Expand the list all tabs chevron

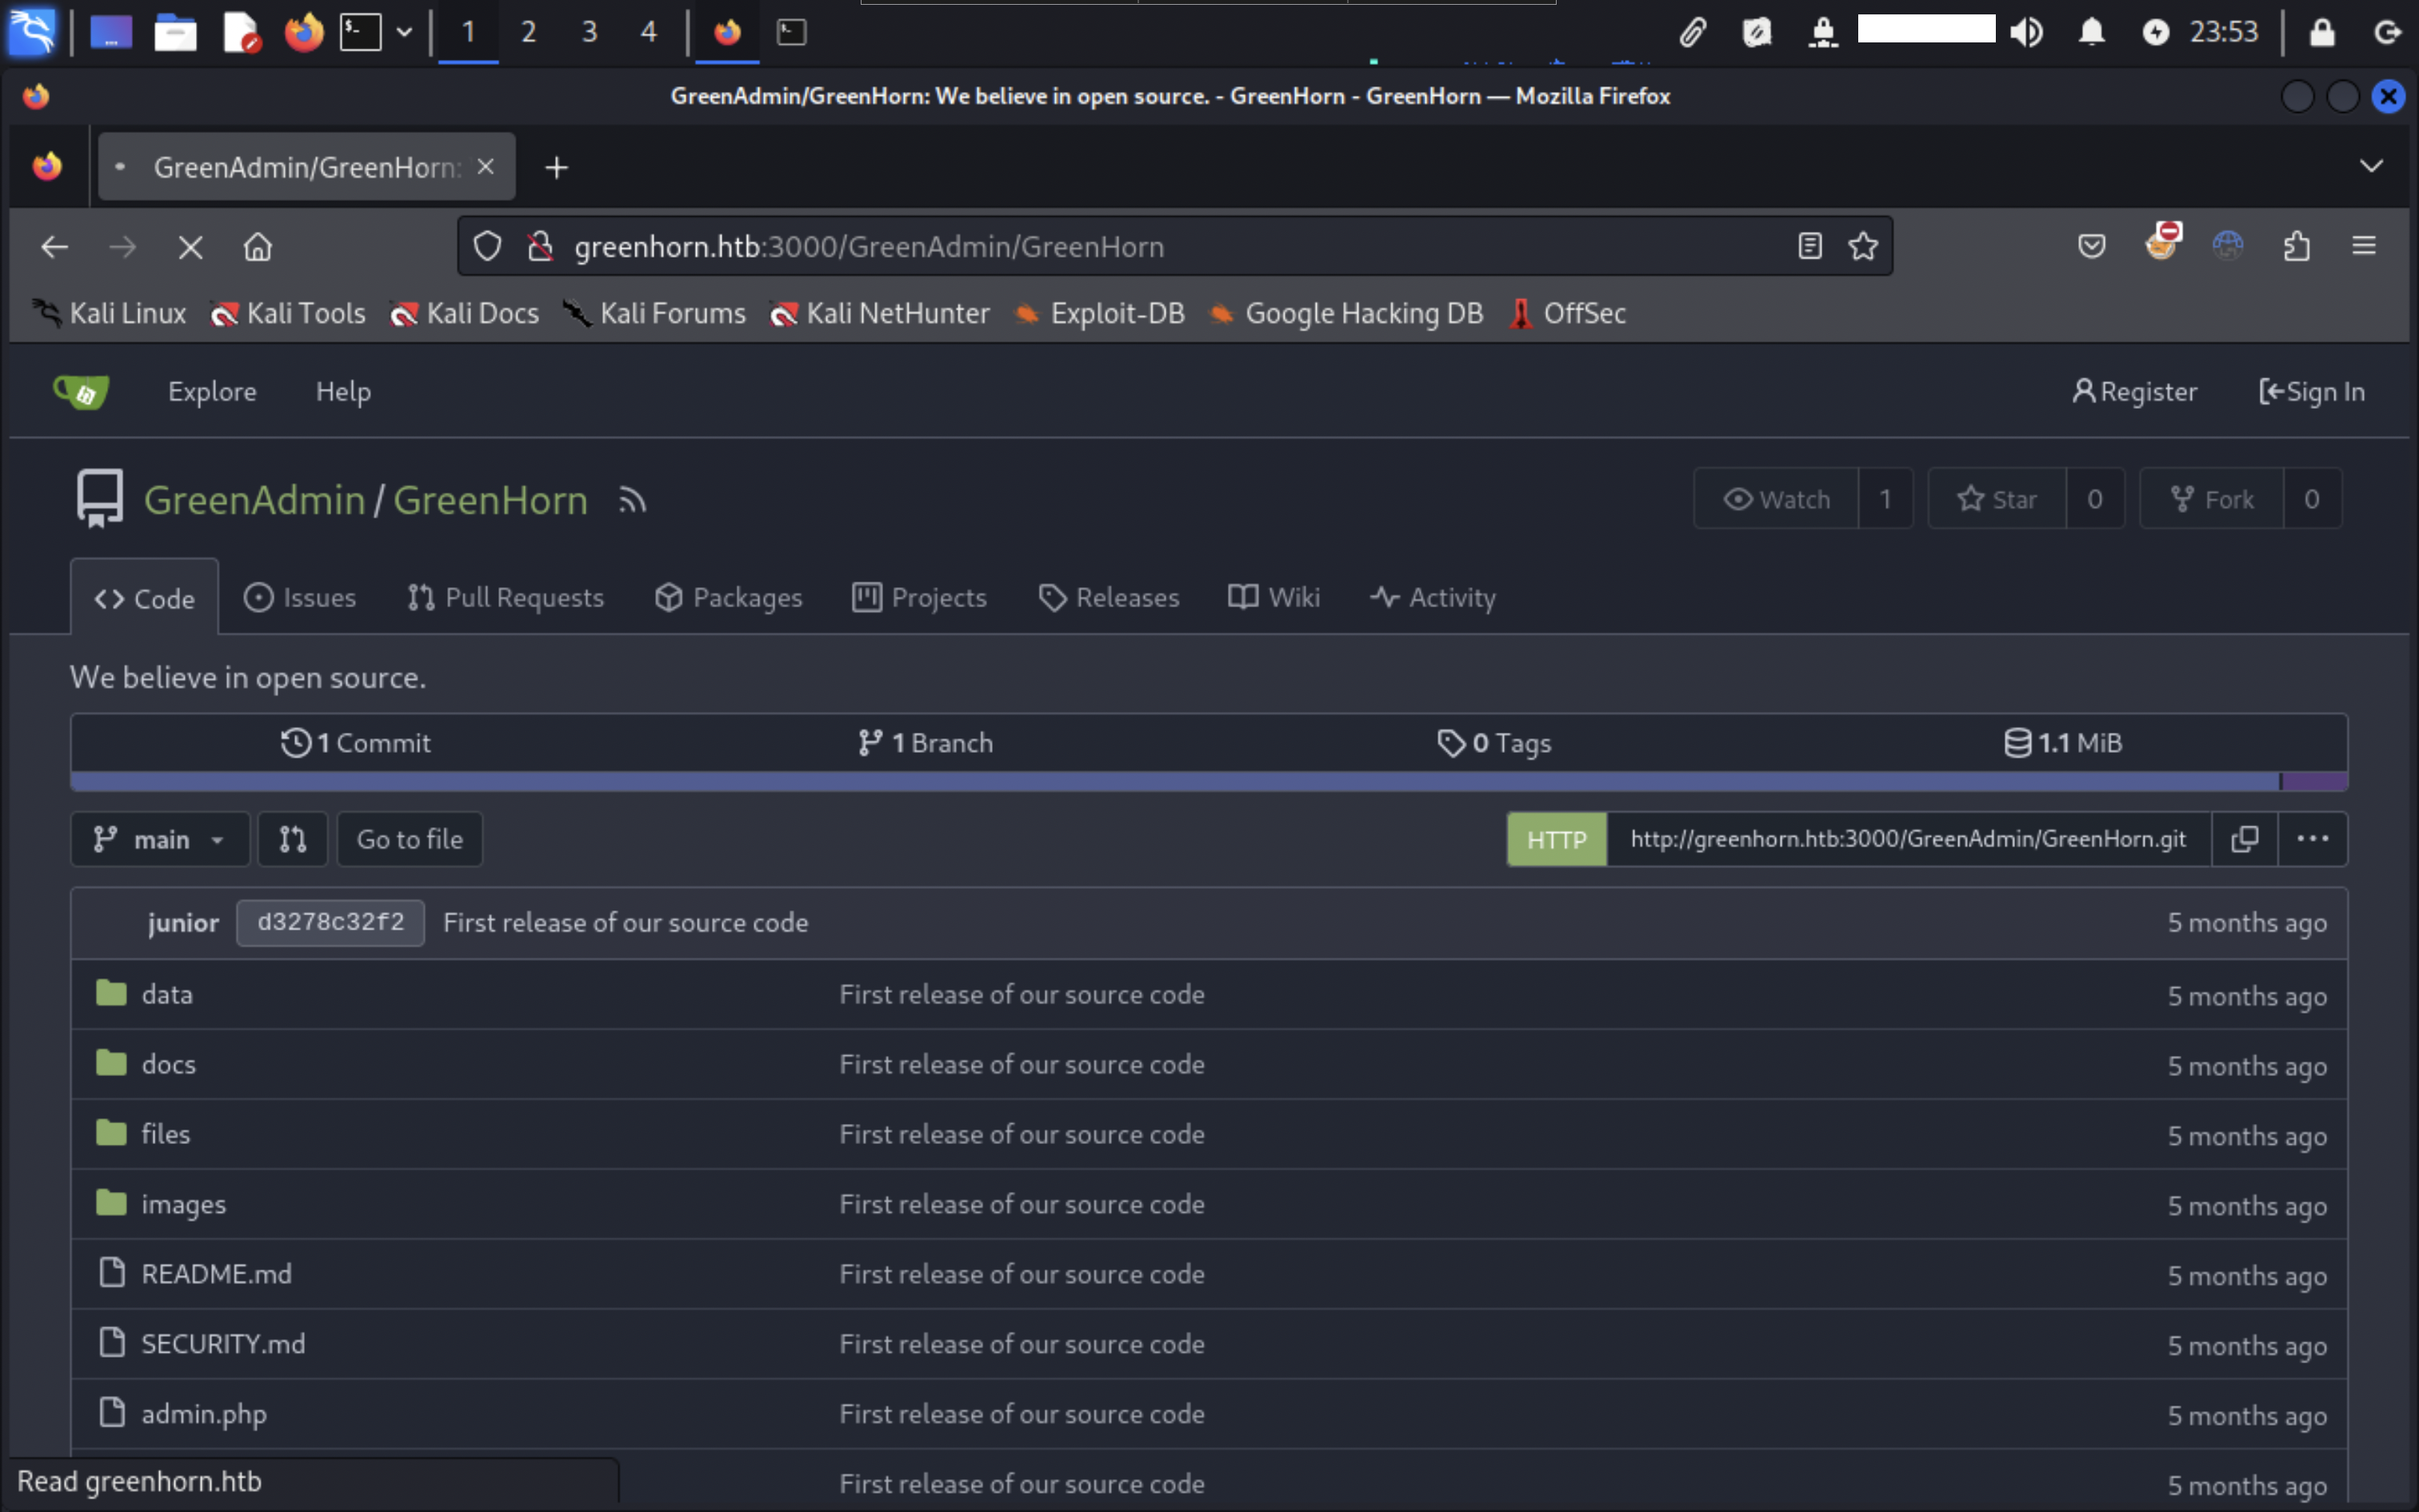(x=2371, y=166)
